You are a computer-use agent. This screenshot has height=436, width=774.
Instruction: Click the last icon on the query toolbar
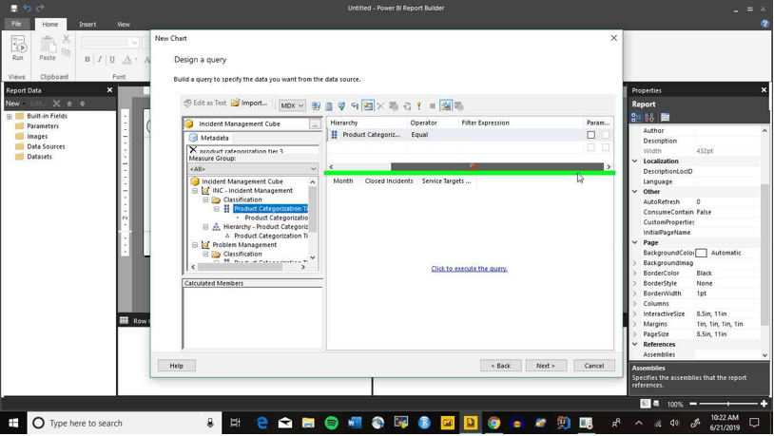click(459, 106)
